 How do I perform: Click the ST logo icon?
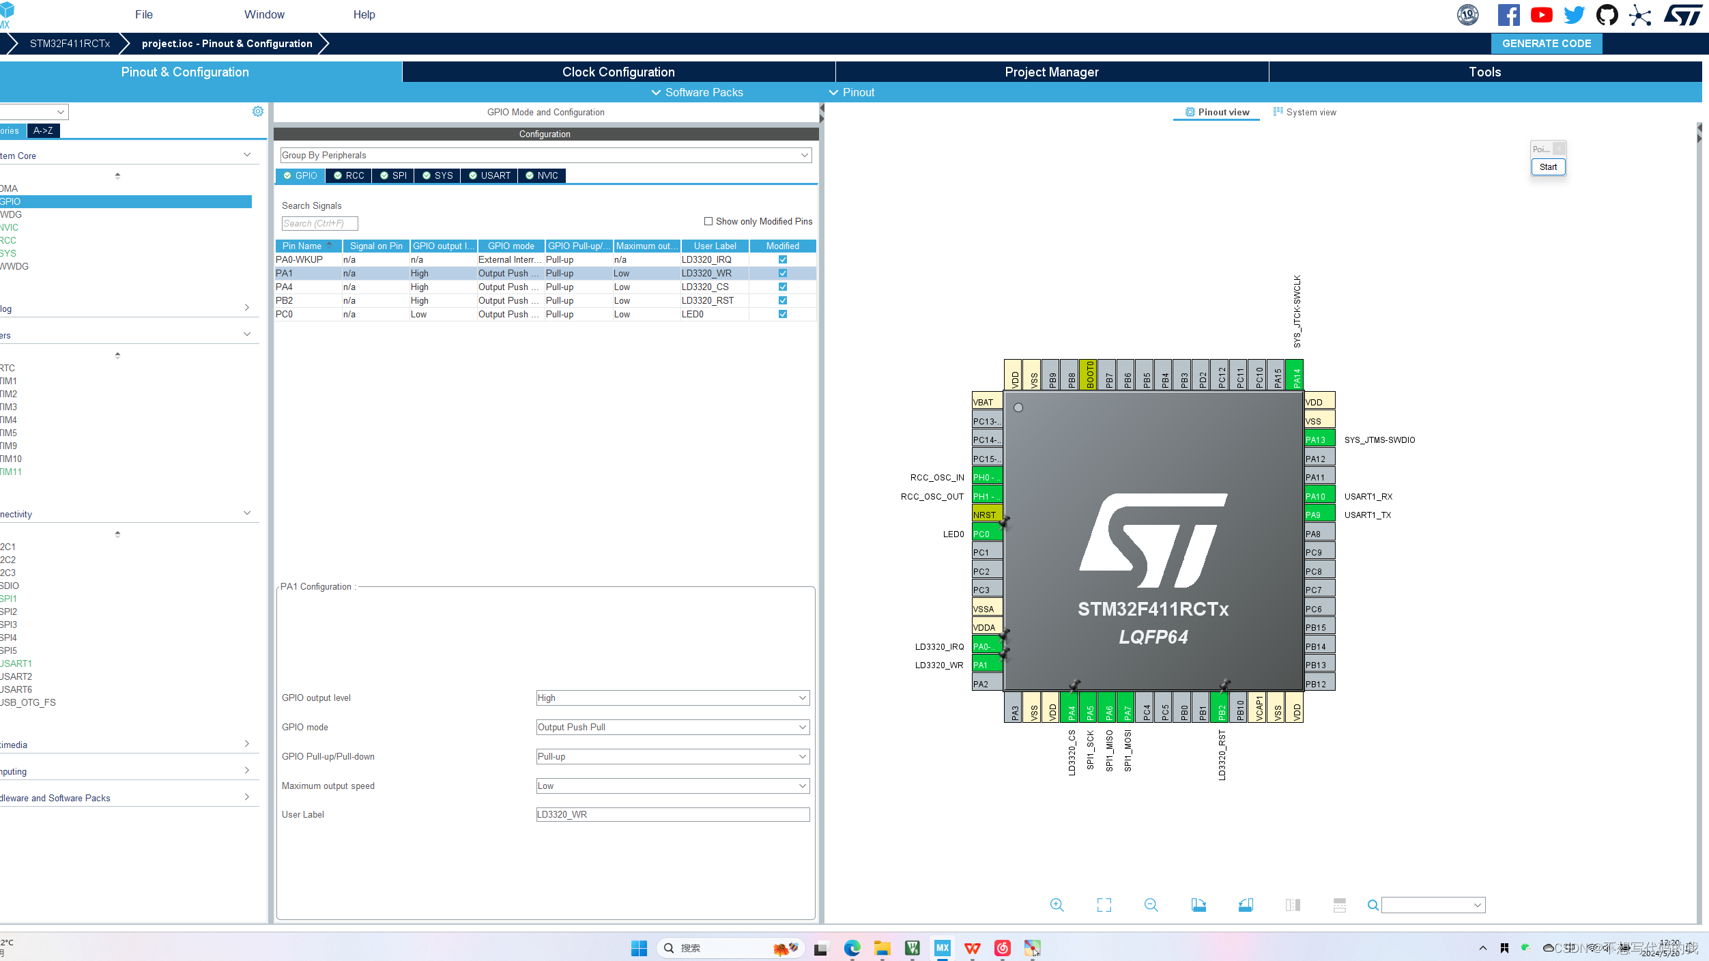(1682, 15)
